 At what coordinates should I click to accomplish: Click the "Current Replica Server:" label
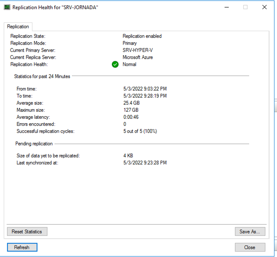pos(33,57)
